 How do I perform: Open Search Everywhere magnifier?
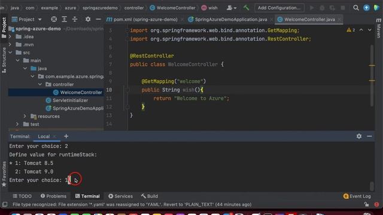pos(356,8)
